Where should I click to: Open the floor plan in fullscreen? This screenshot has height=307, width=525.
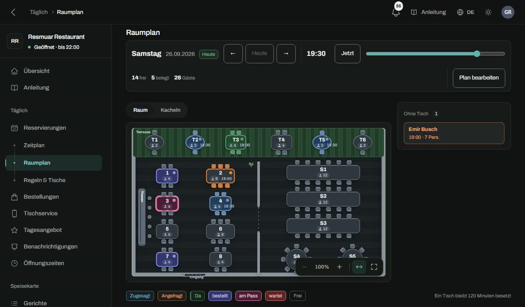(x=374, y=267)
